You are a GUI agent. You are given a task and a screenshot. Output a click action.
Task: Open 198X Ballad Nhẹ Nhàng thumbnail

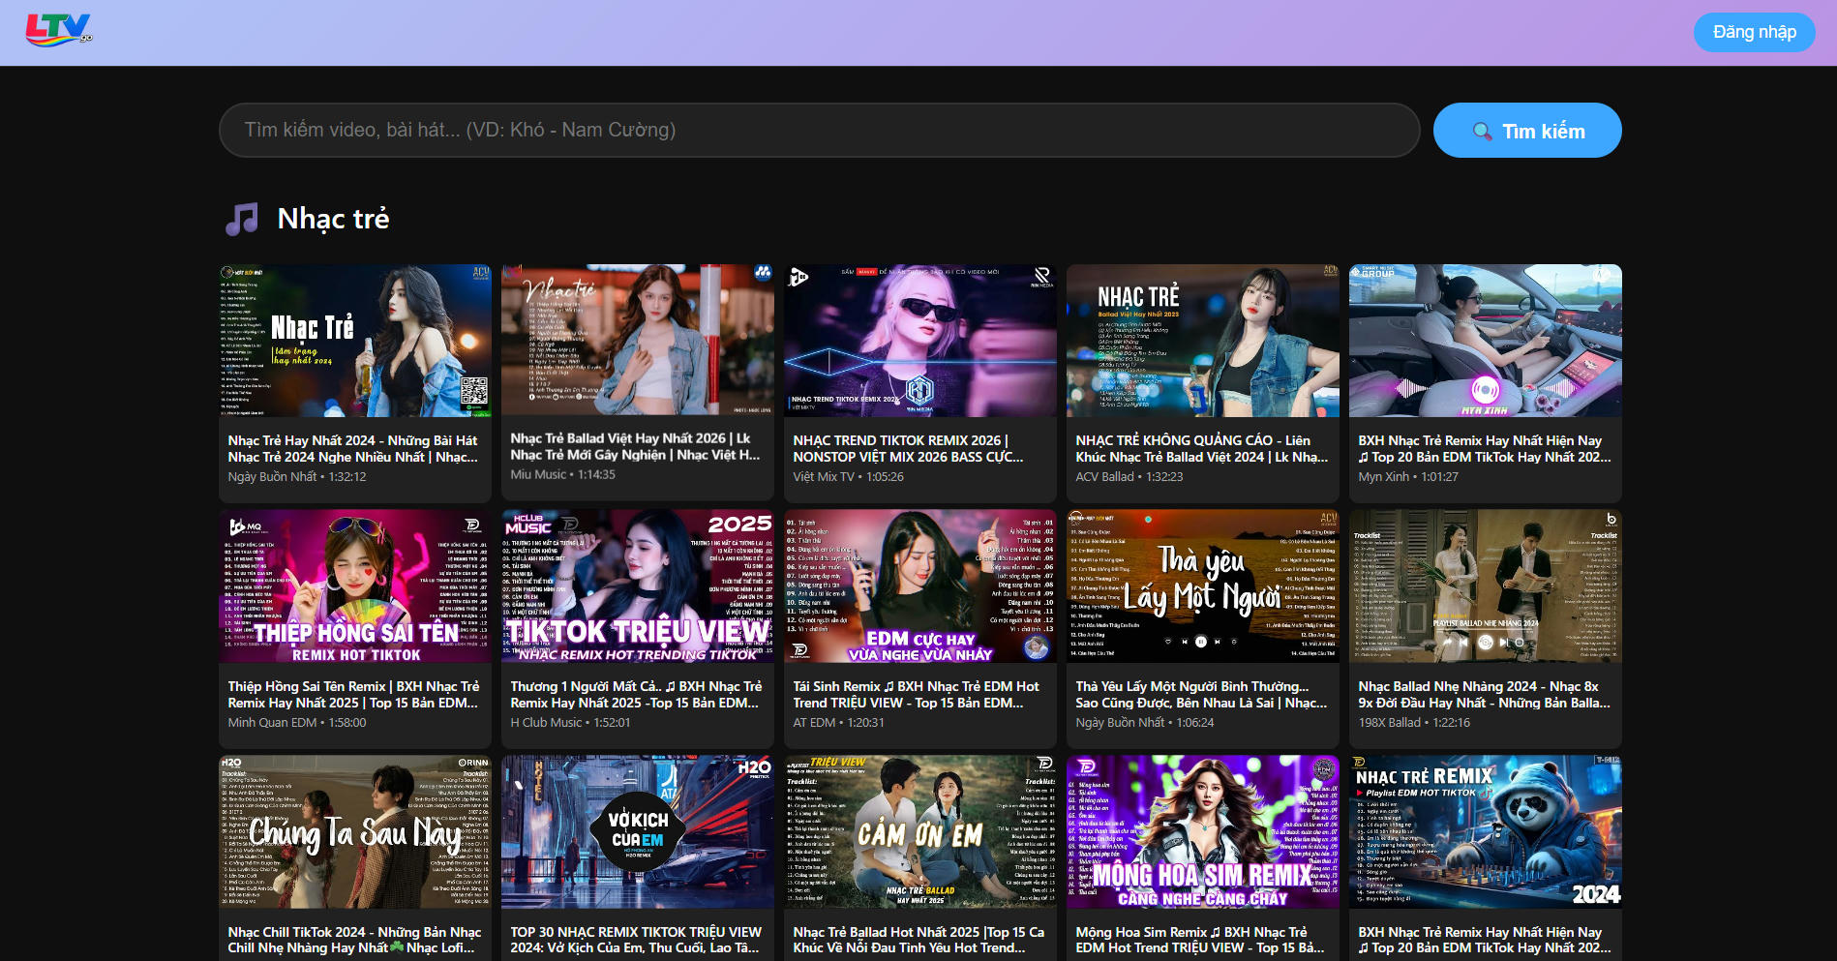1485,586
